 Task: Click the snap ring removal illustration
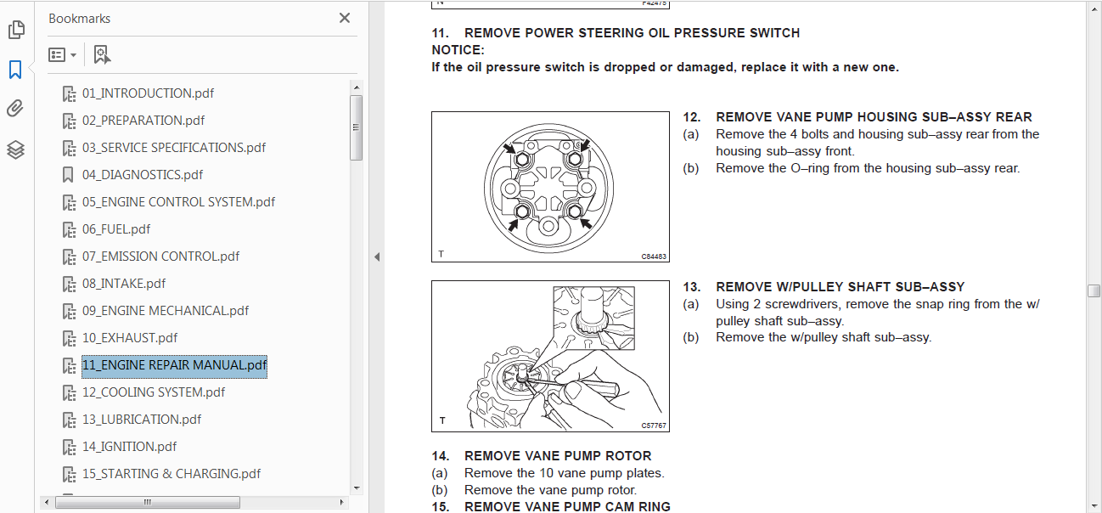(x=550, y=356)
